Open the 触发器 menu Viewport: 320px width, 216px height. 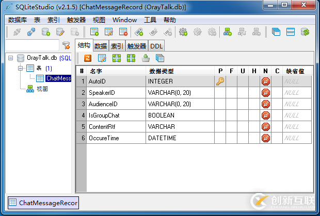point(76,20)
